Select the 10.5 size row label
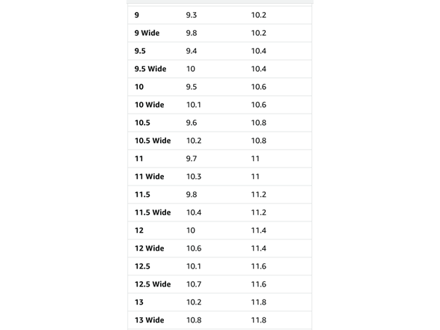 [142, 123]
